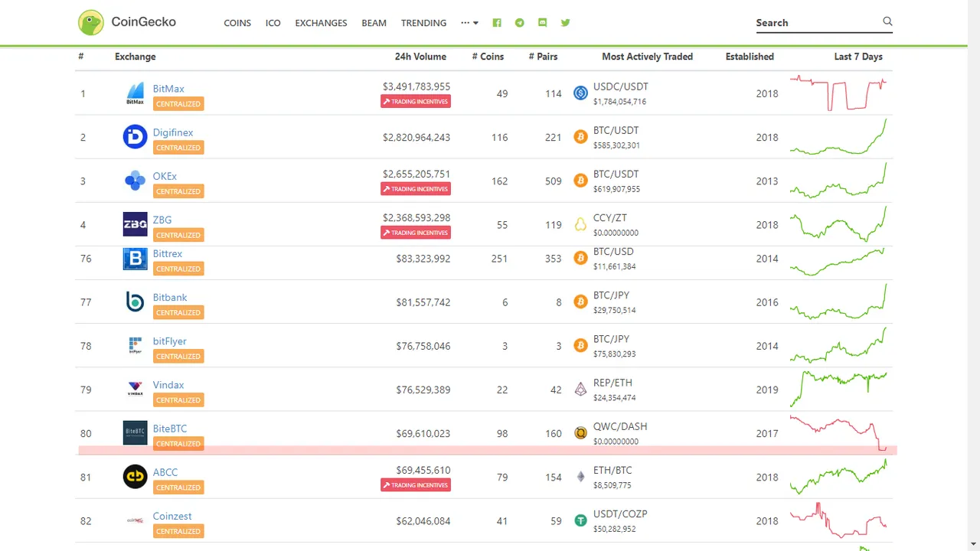Open the Digifinex exchange link
This screenshot has height=551, width=980.
coord(173,132)
